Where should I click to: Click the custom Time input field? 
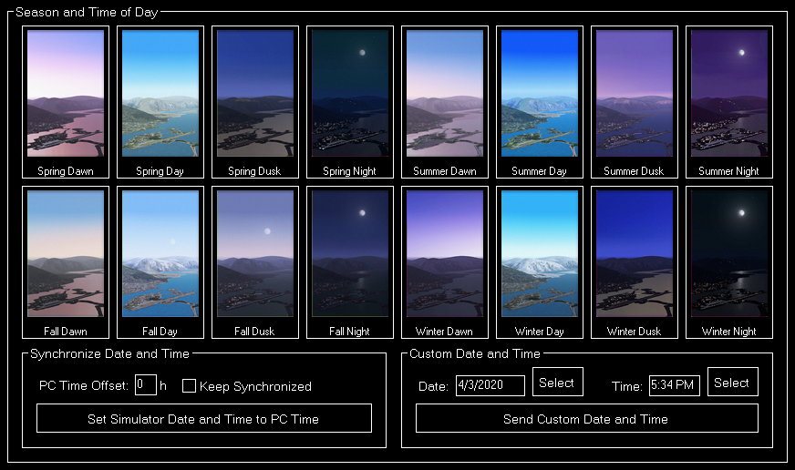click(x=675, y=385)
